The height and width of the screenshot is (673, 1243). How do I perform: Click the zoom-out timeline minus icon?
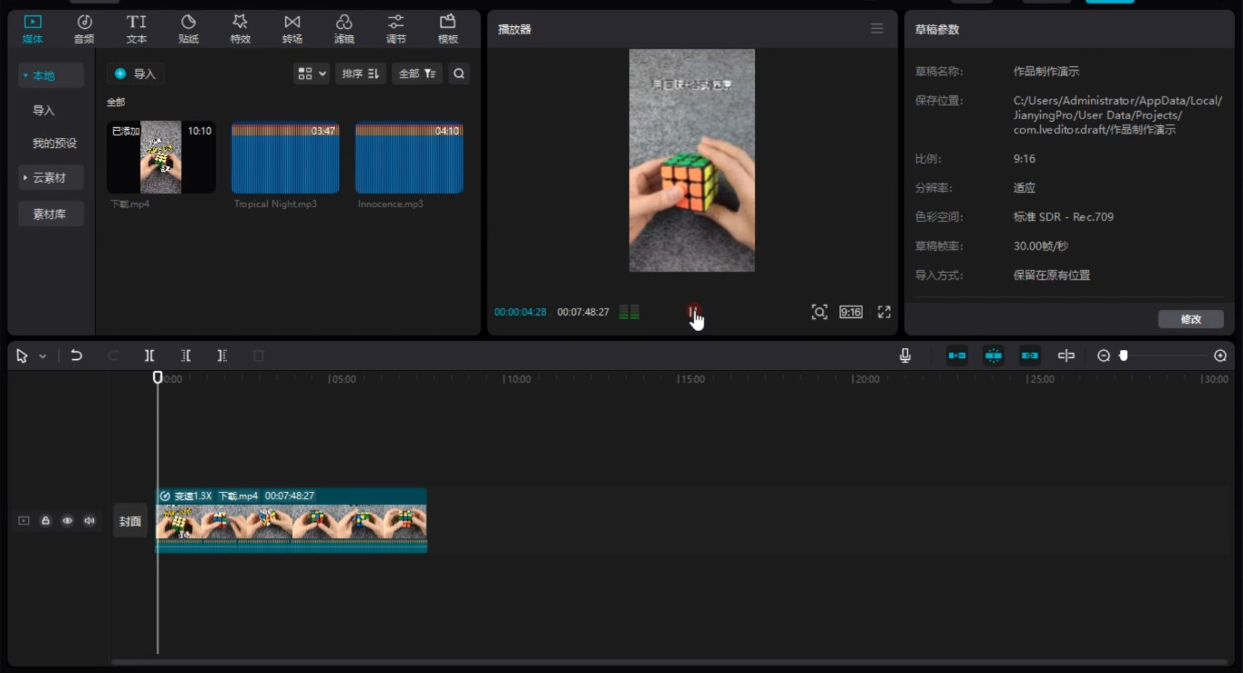point(1104,356)
